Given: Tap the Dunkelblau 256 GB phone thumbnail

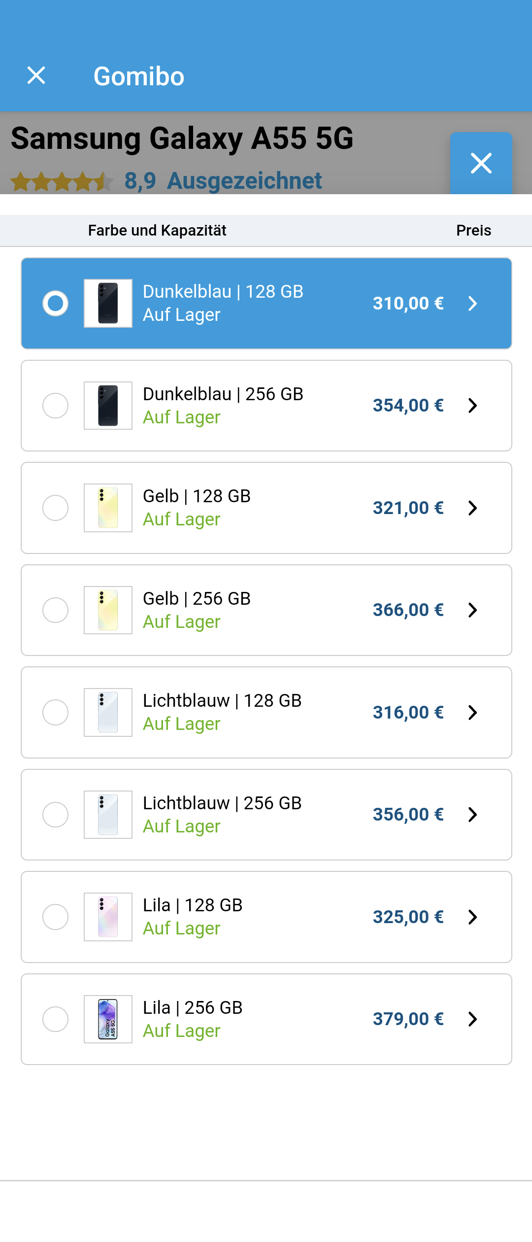Looking at the screenshot, I should click(x=108, y=406).
